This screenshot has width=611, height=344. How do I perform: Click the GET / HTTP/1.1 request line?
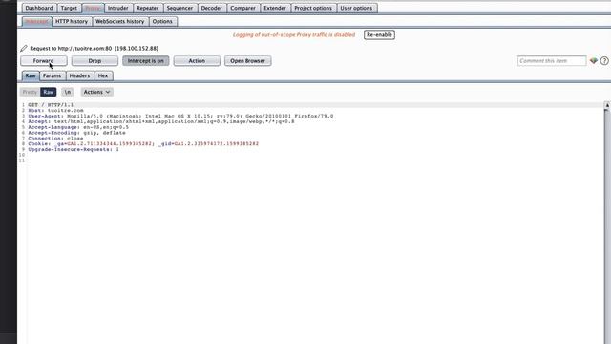(51, 105)
